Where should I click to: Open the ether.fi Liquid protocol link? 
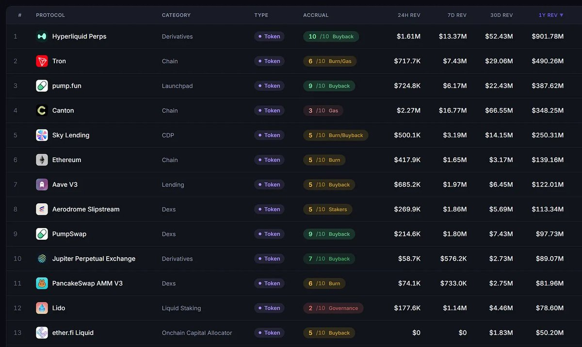click(x=73, y=333)
